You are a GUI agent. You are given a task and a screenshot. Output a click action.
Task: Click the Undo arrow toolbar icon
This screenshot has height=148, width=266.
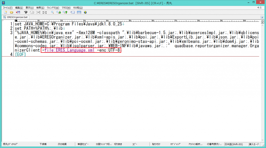26,12
